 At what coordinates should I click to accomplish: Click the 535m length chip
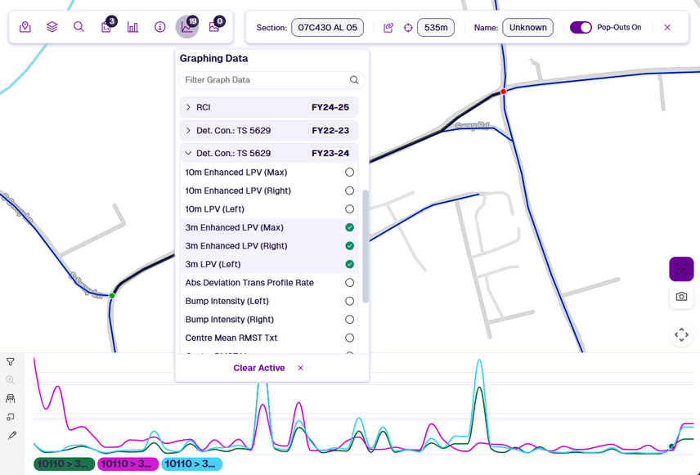pos(436,28)
